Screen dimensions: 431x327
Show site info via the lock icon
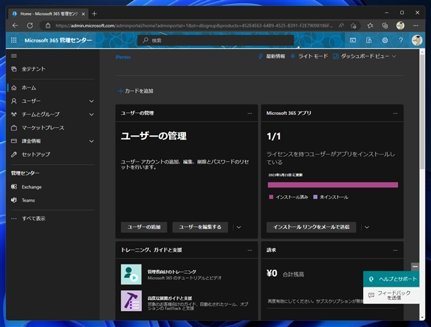[48, 26]
